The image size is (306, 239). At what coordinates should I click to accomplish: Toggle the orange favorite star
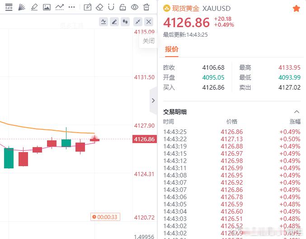pyautogui.click(x=296, y=9)
